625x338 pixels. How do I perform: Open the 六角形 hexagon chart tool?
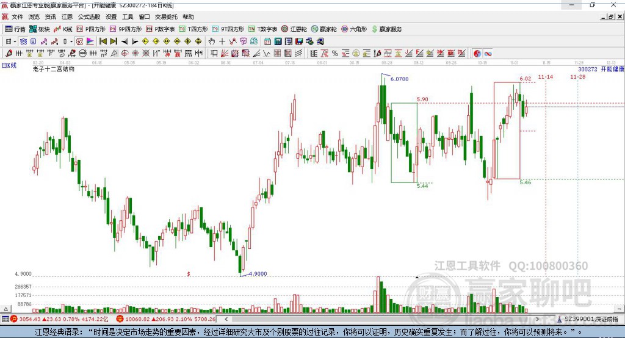[353, 29]
